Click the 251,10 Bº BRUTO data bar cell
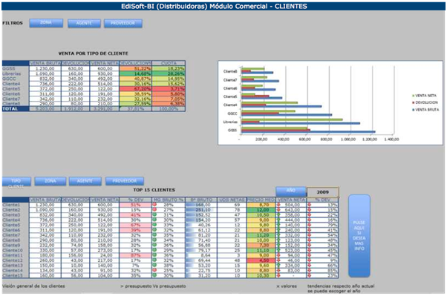 [x=201, y=210]
